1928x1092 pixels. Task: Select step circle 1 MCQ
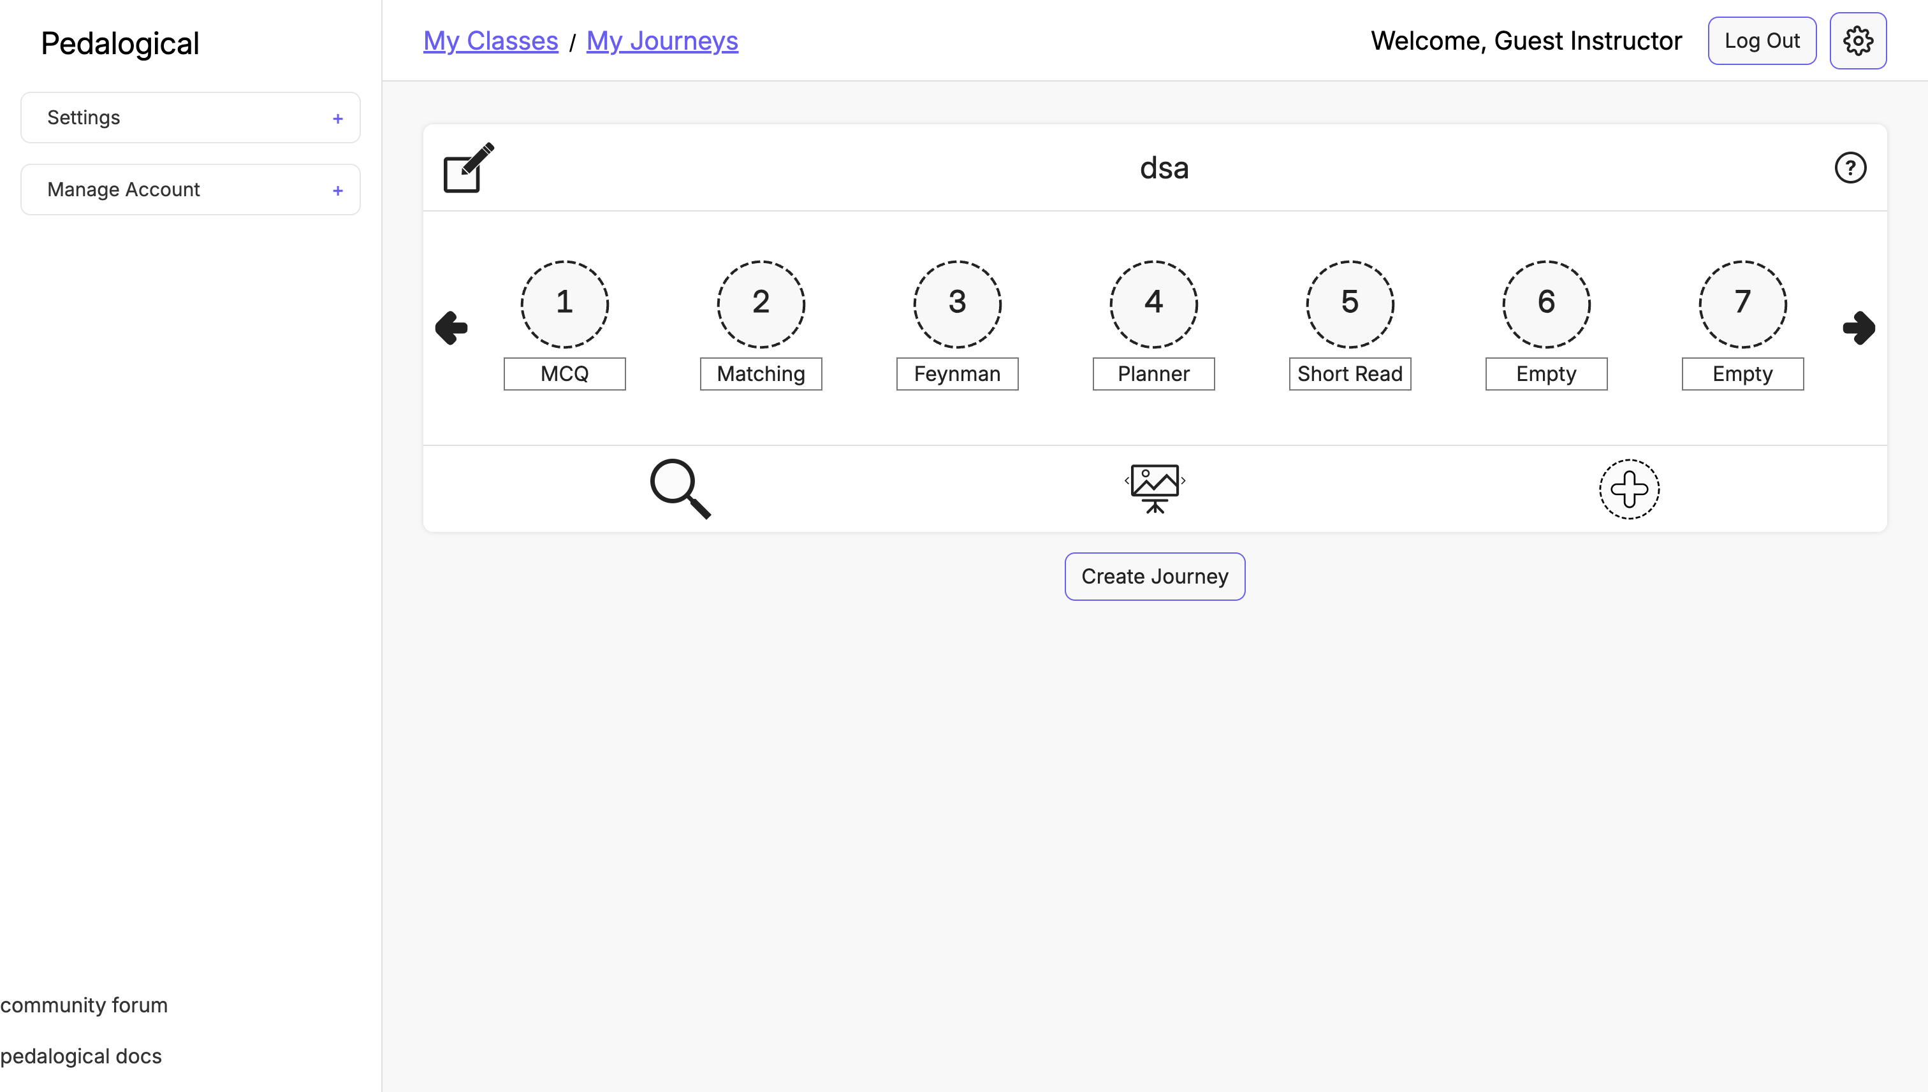click(x=564, y=304)
